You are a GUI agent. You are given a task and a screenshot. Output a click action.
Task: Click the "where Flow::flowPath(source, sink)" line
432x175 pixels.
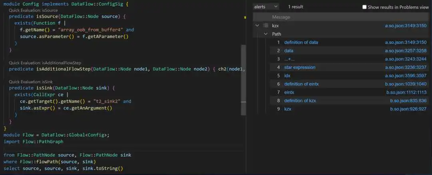point(50,161)
